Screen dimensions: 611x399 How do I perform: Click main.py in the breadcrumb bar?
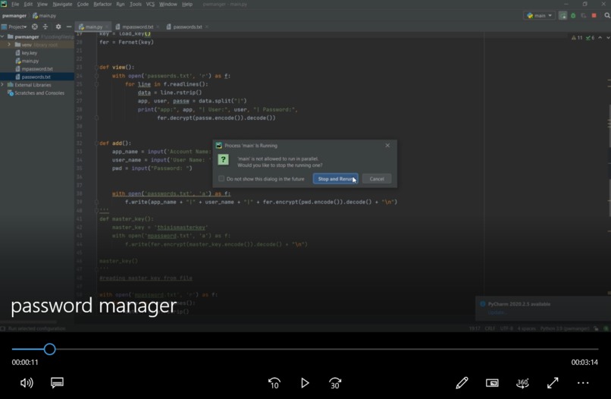pos(44,16)
